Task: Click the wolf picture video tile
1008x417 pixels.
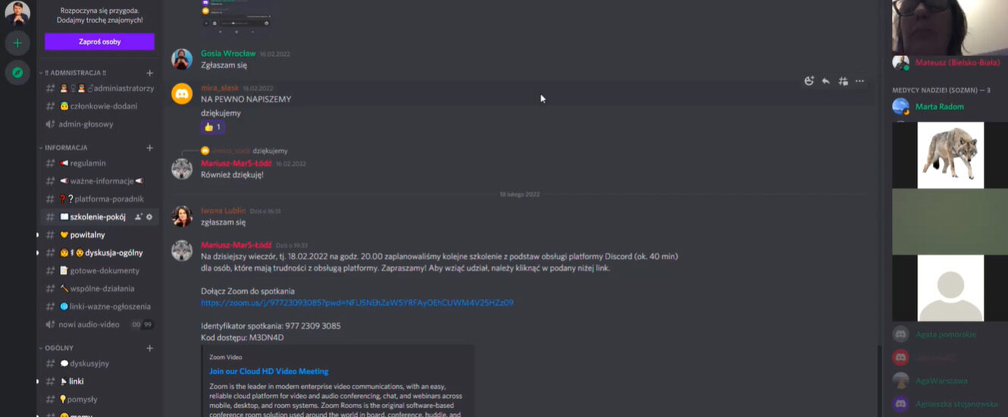Action: [950, 155]
